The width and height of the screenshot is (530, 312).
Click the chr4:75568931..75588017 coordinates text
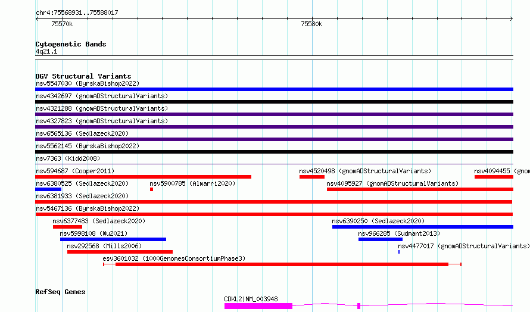77,13
